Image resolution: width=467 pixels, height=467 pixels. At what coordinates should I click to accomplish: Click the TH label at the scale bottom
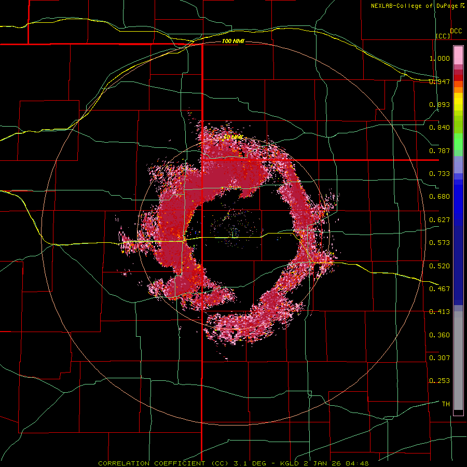[x=446, y=404]
